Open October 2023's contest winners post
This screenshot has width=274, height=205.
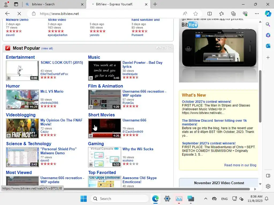(x=206, y=101)
